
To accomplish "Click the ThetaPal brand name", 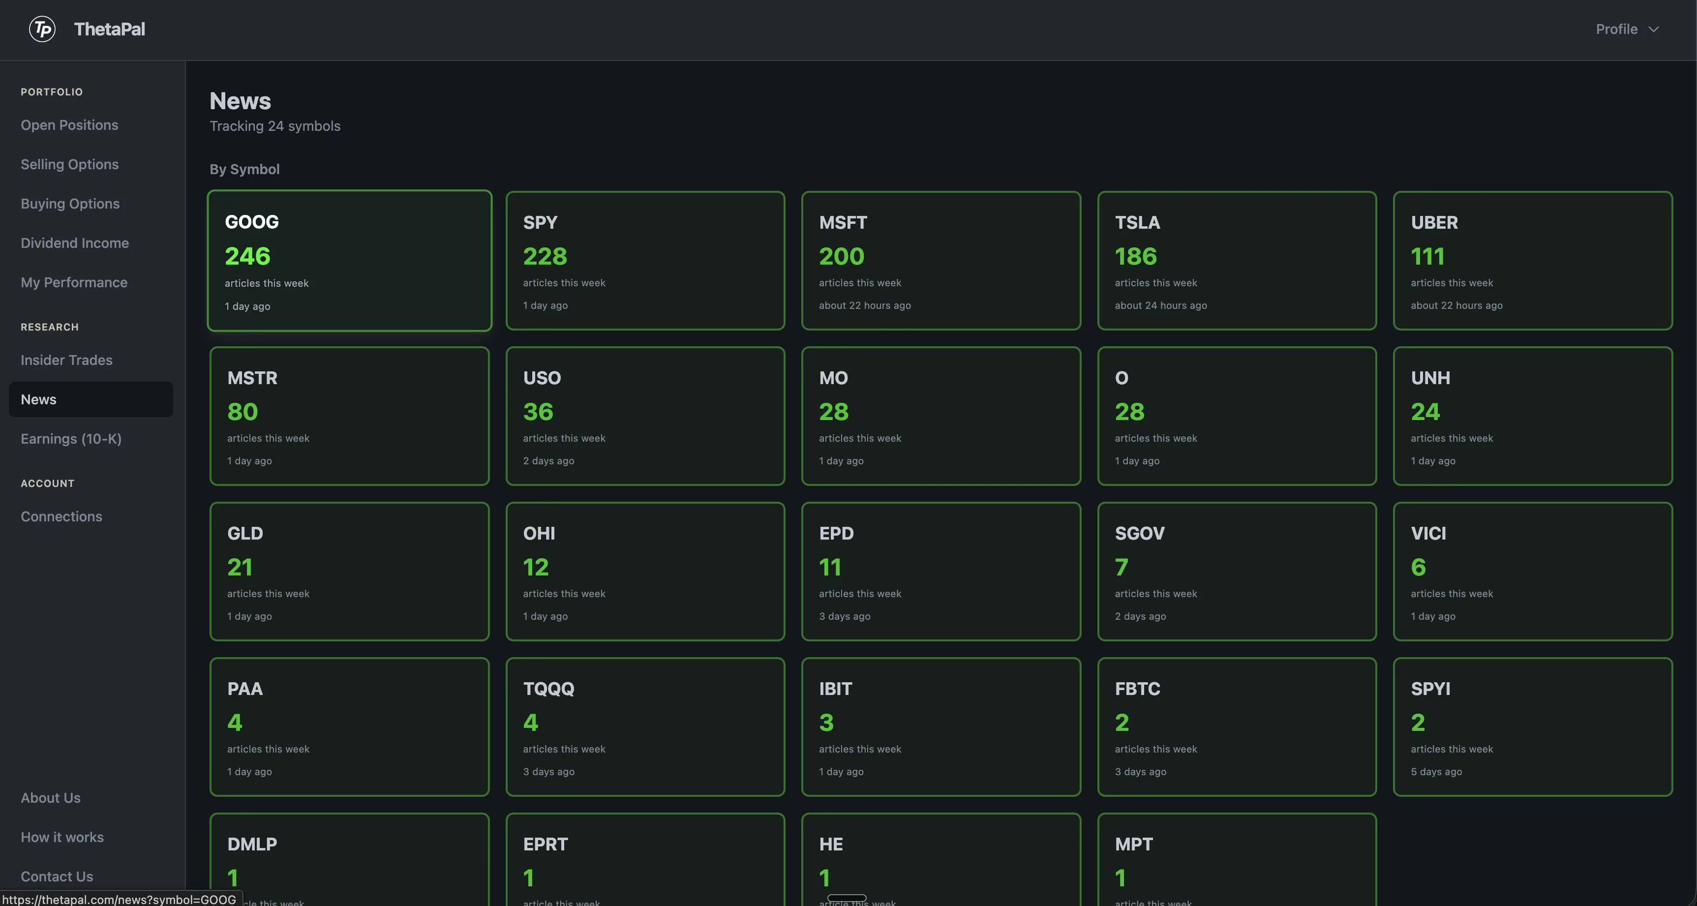I will tap(109, 29).
